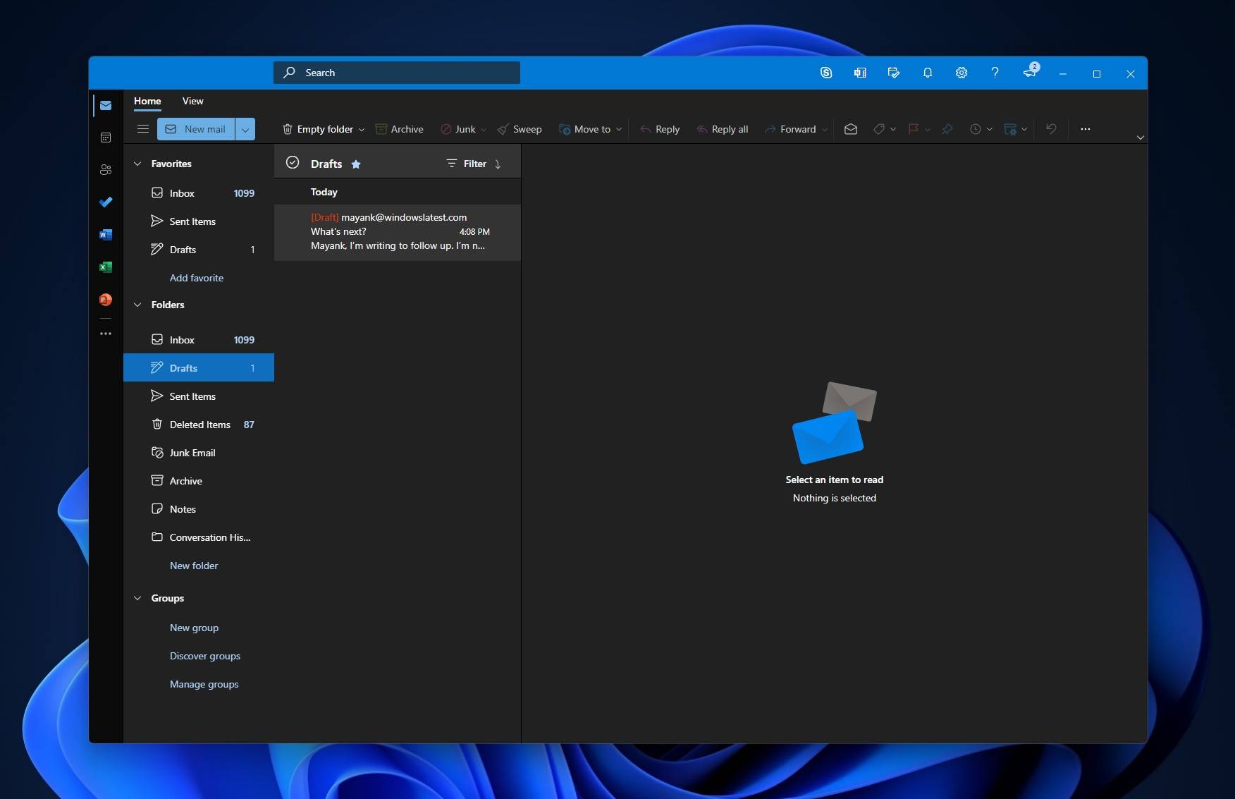
Task: Open Outlook Settings gear icon
Action: click(x=961, y=73)
